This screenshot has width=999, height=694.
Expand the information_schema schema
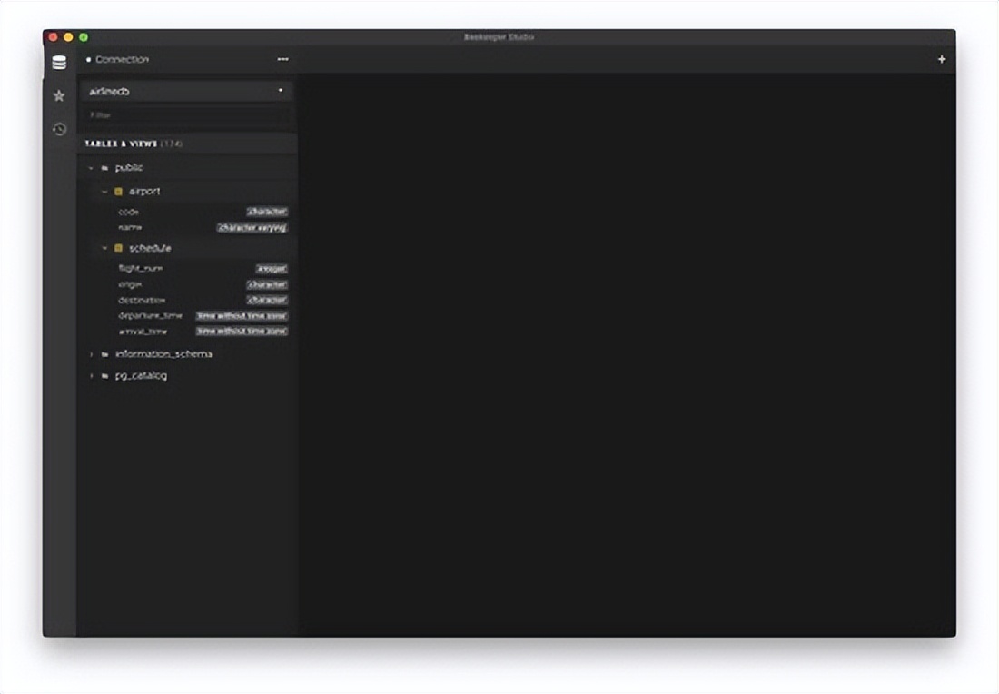click(x=91, y=354)
